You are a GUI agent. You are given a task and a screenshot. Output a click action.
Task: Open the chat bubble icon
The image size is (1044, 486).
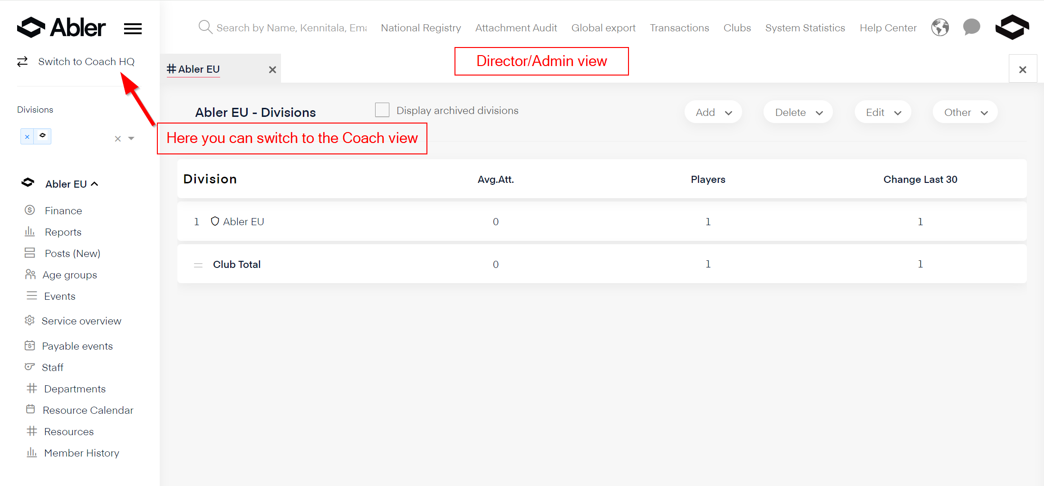971,27
